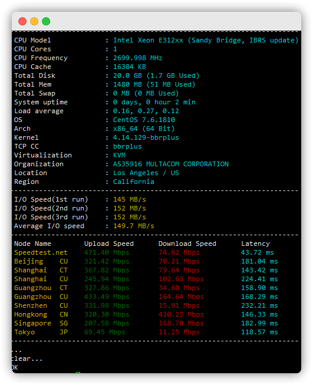This screenshot has height=385, width=313.
Task: Click I/O Speed(2nd run) label
Action: point(51,208)
